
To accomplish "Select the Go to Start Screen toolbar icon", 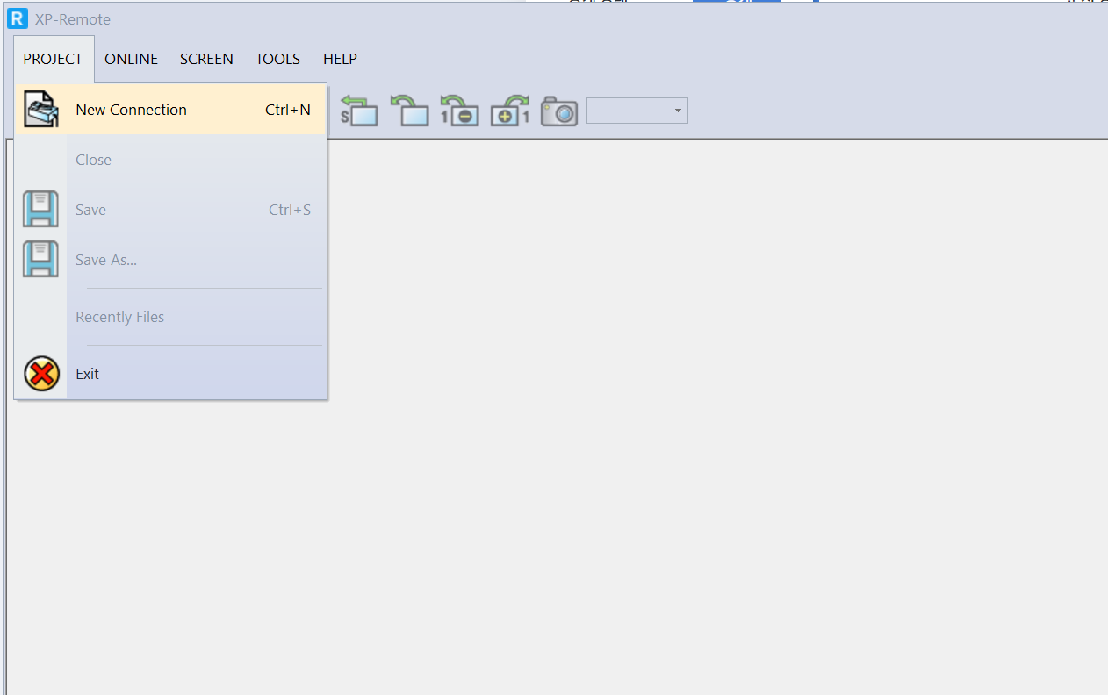I will pyautogui.click(x=359, y=110).
